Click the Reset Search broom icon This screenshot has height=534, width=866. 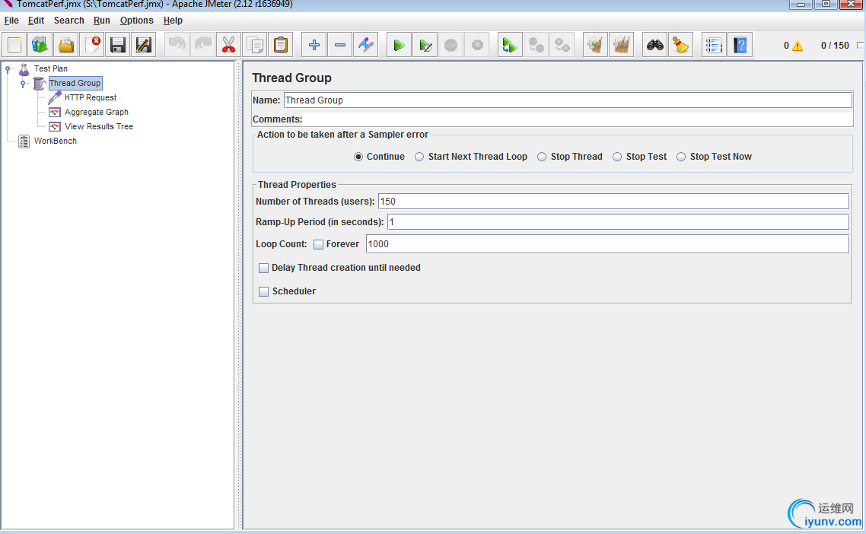[680, 45]
